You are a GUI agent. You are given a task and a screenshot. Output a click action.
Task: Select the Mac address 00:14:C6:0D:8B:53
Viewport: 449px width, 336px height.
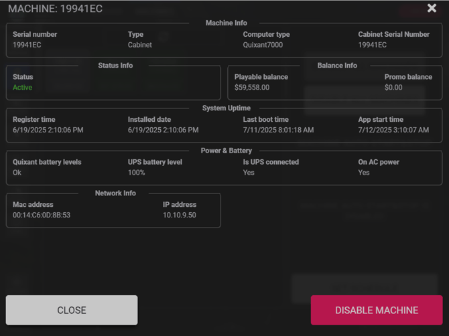tap(42, 216)
